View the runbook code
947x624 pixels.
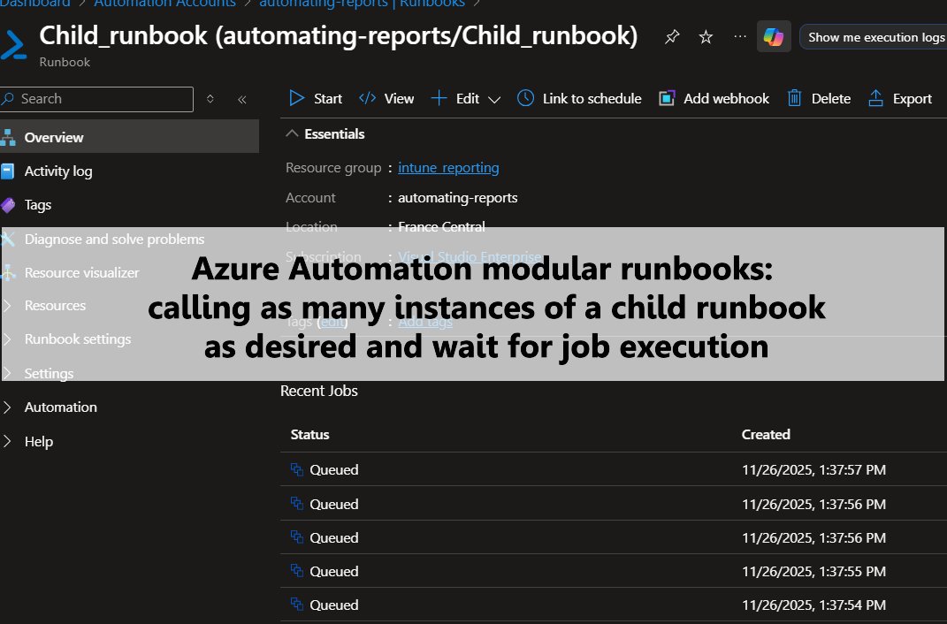point(386,98)
